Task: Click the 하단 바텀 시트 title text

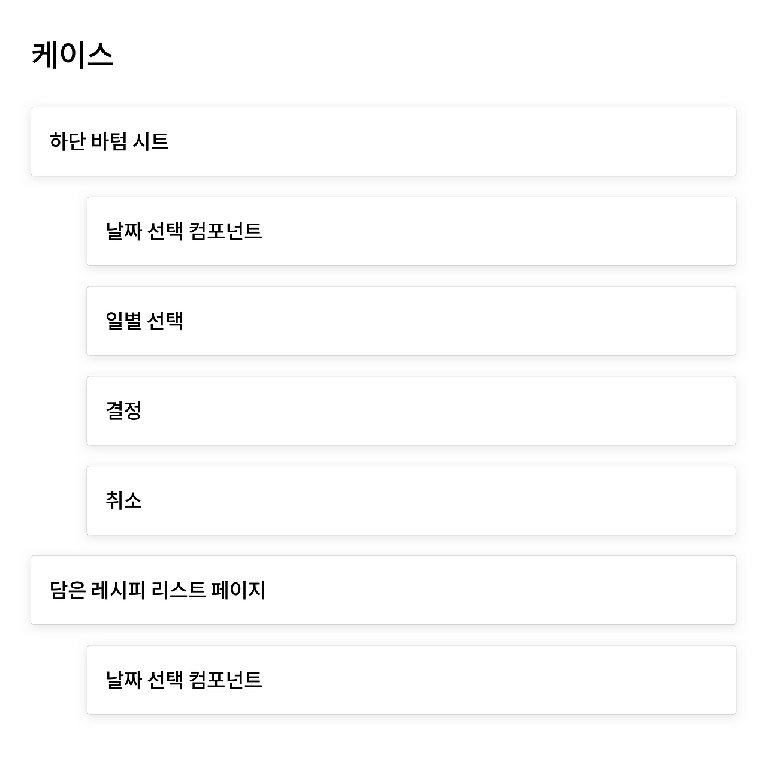Action: pyautogui.click(x=109, y=141)
